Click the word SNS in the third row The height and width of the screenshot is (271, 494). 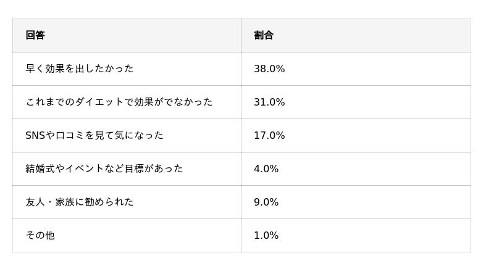click(35, 135)
